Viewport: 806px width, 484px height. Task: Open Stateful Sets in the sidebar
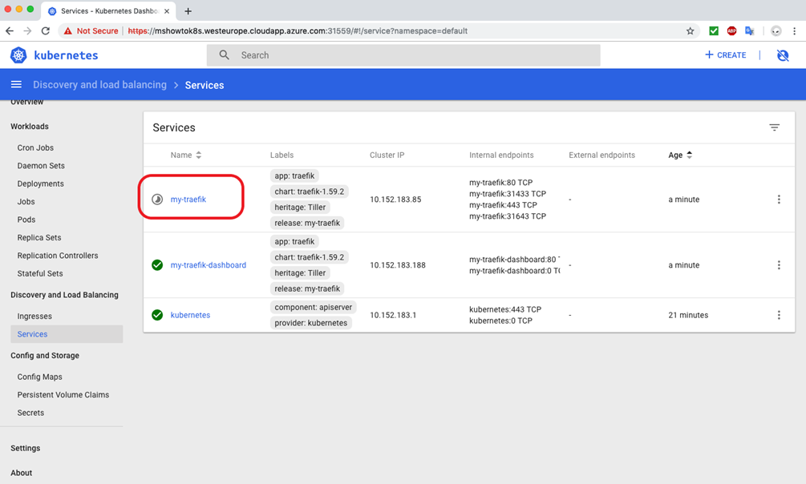click(40, 273)
